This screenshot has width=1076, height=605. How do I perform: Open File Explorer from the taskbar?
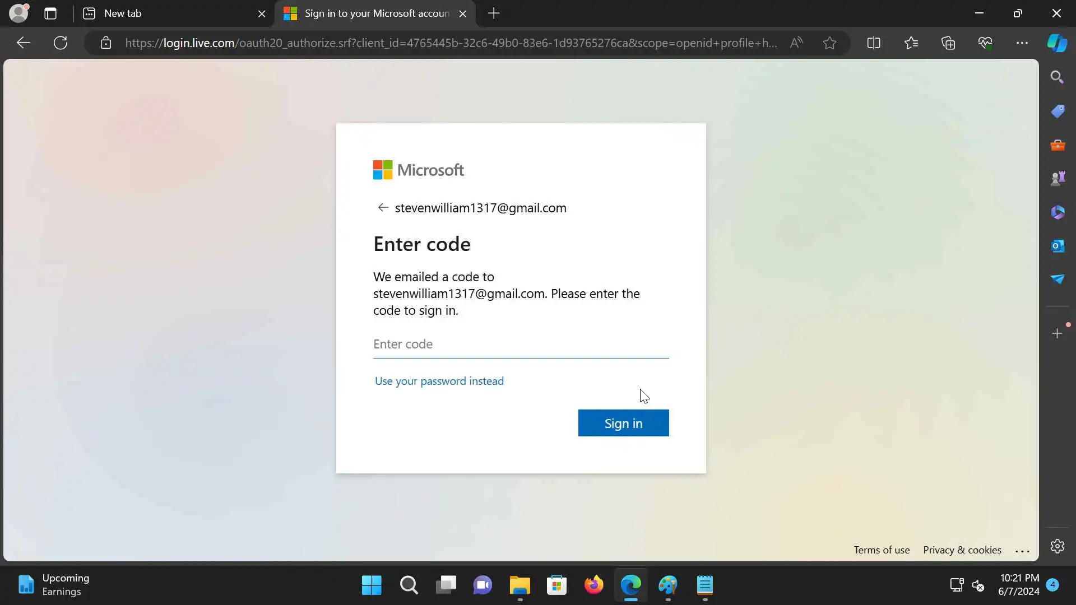click(520, 585)
